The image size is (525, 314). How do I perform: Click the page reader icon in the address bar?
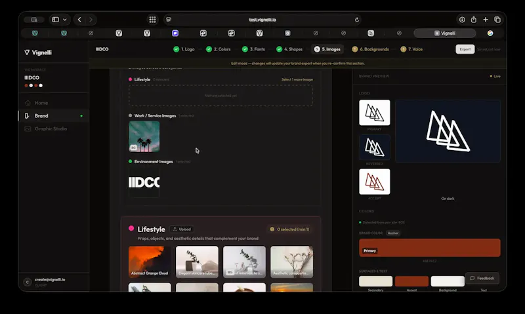tap(169, 20)
